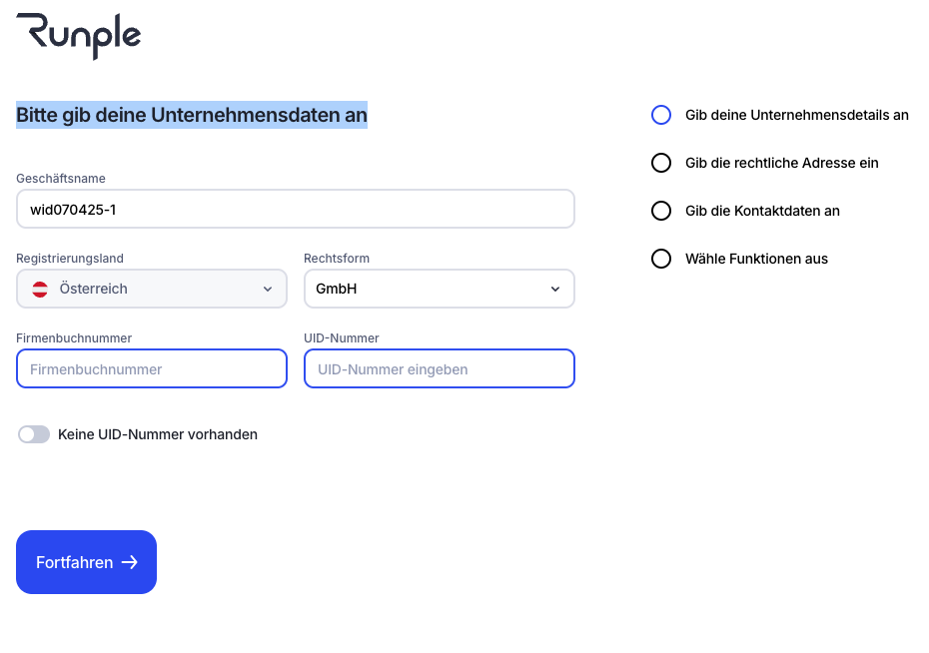Focus the Geschäftsname text field
This screenshot has height=653, width=929.
[x=296, y=210]
